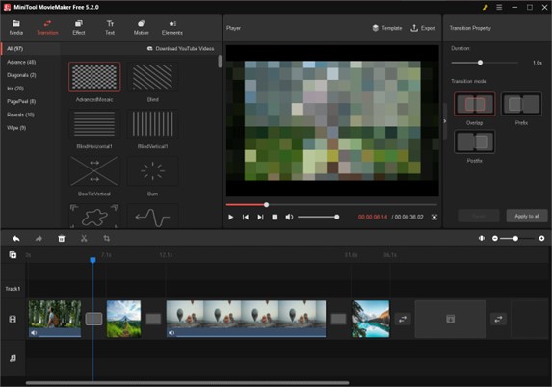Click the add track icon
The height and width of the screenshot is (387, 552).
coord(13,255)
